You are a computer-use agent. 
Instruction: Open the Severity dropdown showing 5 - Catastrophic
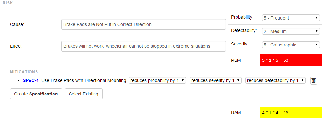(291, 45)
